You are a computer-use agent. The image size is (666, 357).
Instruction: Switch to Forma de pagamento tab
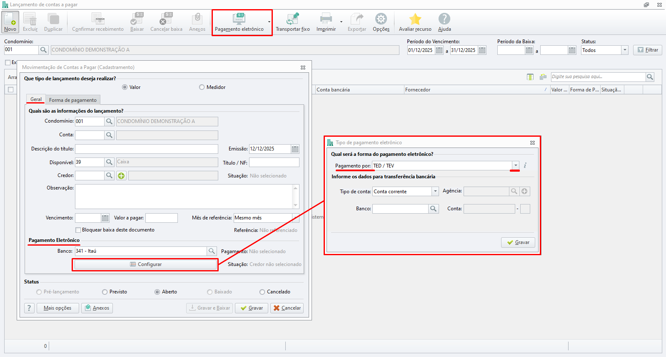tap(72, 100)
